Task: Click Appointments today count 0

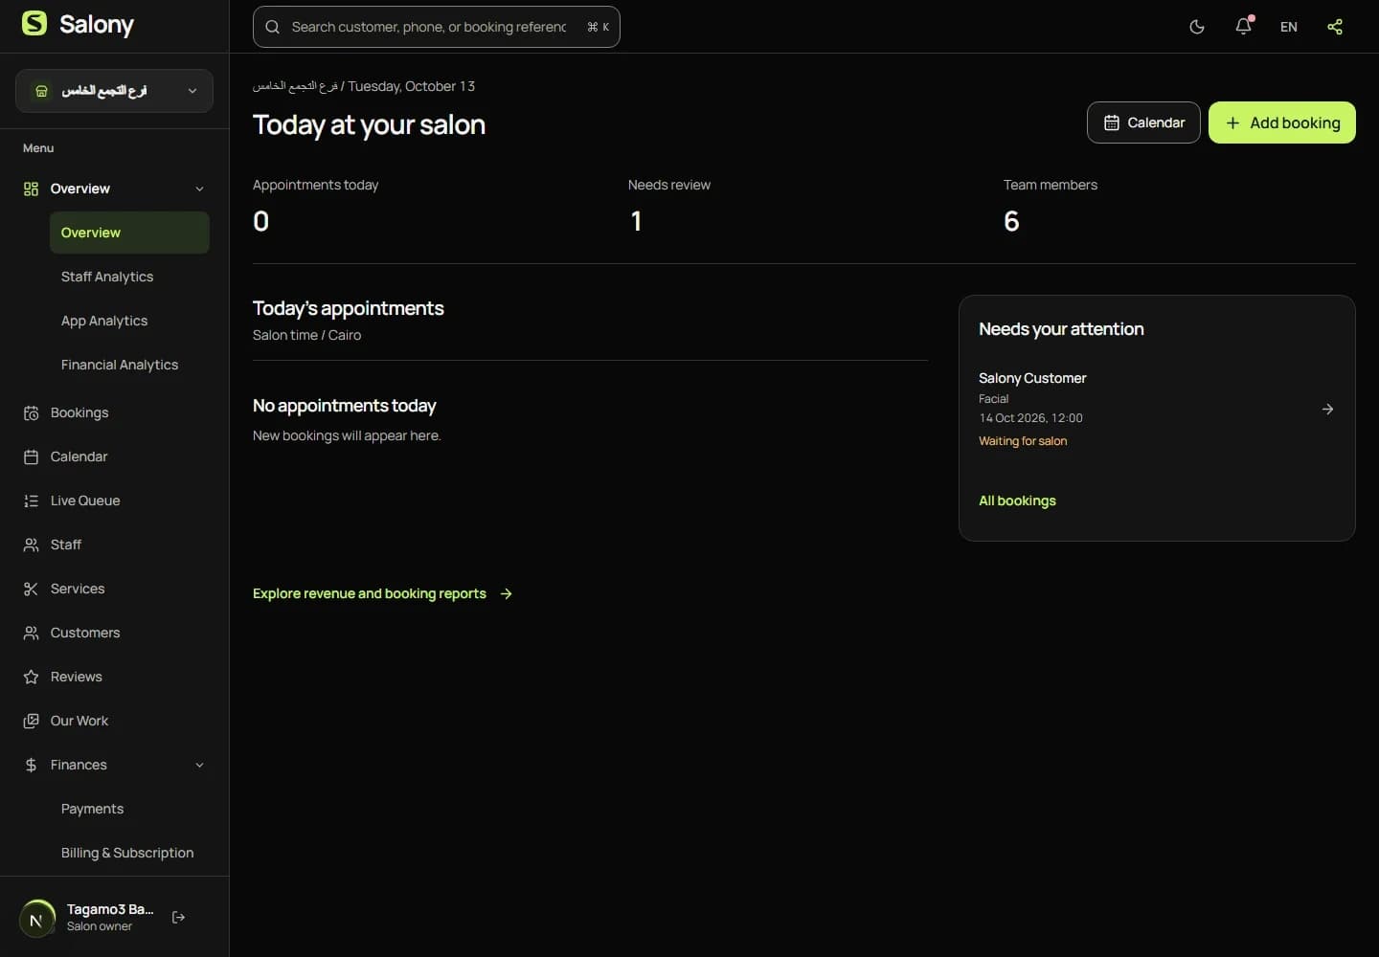Action: click(x=260, y=221)
